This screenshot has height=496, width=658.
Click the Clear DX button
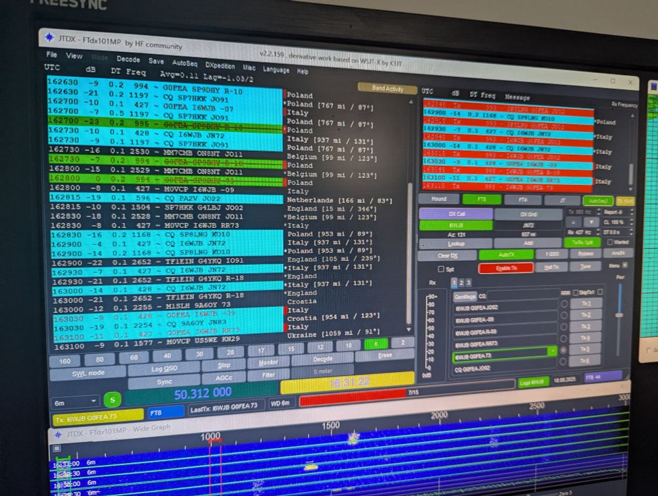[x=447, y=256]
